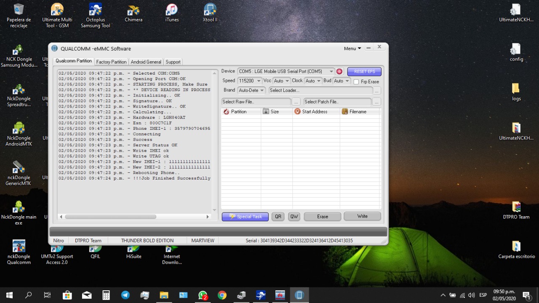Show hidden system tray icons

click(443, 295)
